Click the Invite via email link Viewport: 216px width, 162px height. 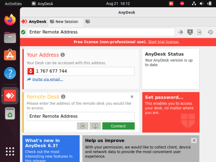pos(48,79)
